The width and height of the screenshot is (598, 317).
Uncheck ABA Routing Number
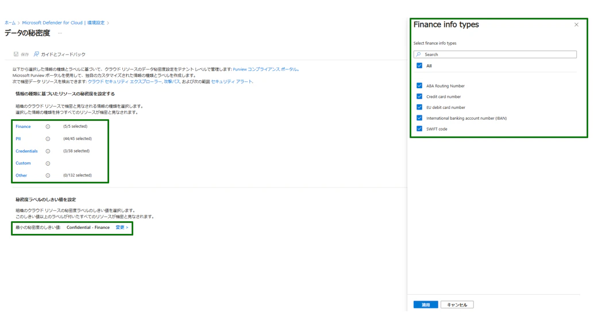(419, 85)
